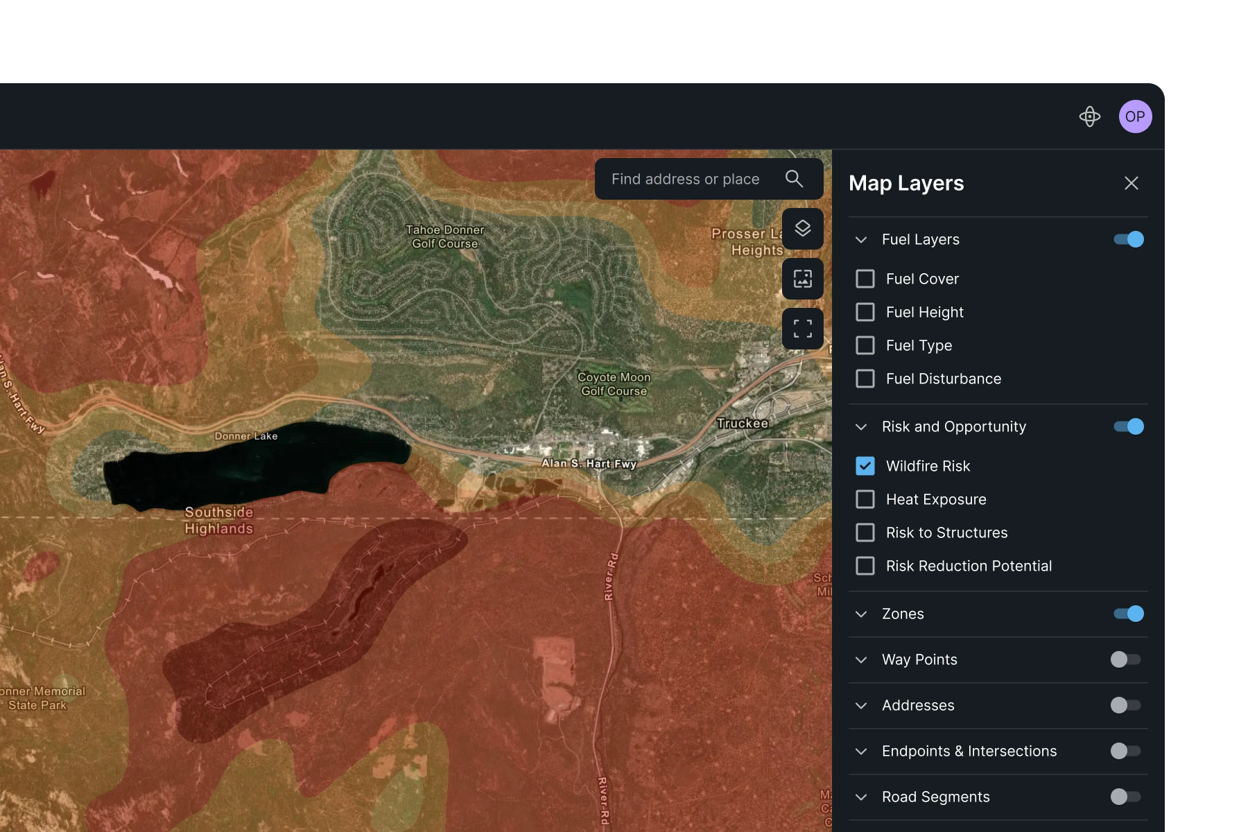Check the Fuel Disturbance checkbox
Viewport: 1248px width, 832px height.
coord(865,379)
